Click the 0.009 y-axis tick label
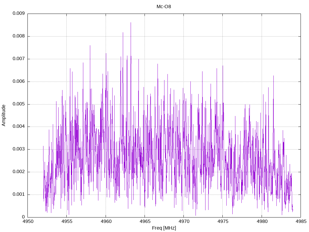 point(19,13)
